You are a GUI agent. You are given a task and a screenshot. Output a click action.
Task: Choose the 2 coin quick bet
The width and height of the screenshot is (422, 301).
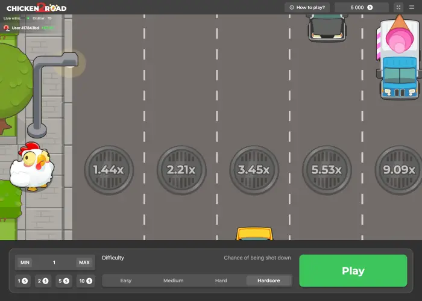[43, 281]
